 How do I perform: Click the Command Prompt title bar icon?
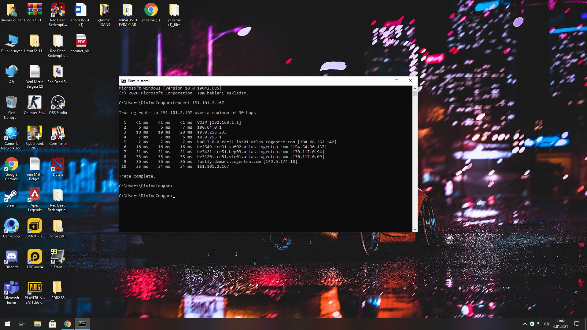pos(124,81)
